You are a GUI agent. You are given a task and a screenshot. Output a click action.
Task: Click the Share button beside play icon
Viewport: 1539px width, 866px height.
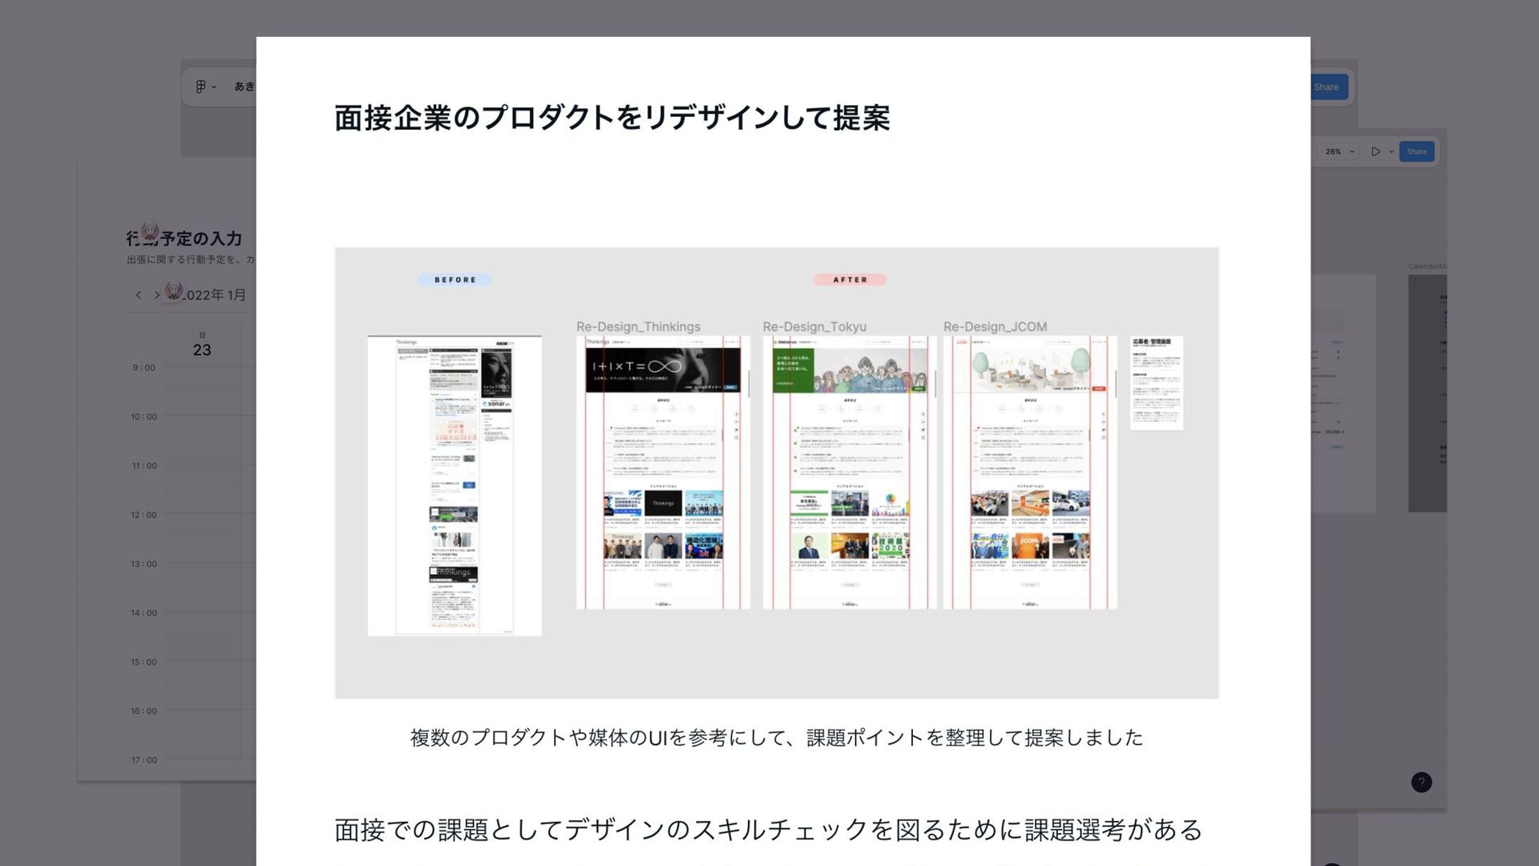click(1416, 152)
